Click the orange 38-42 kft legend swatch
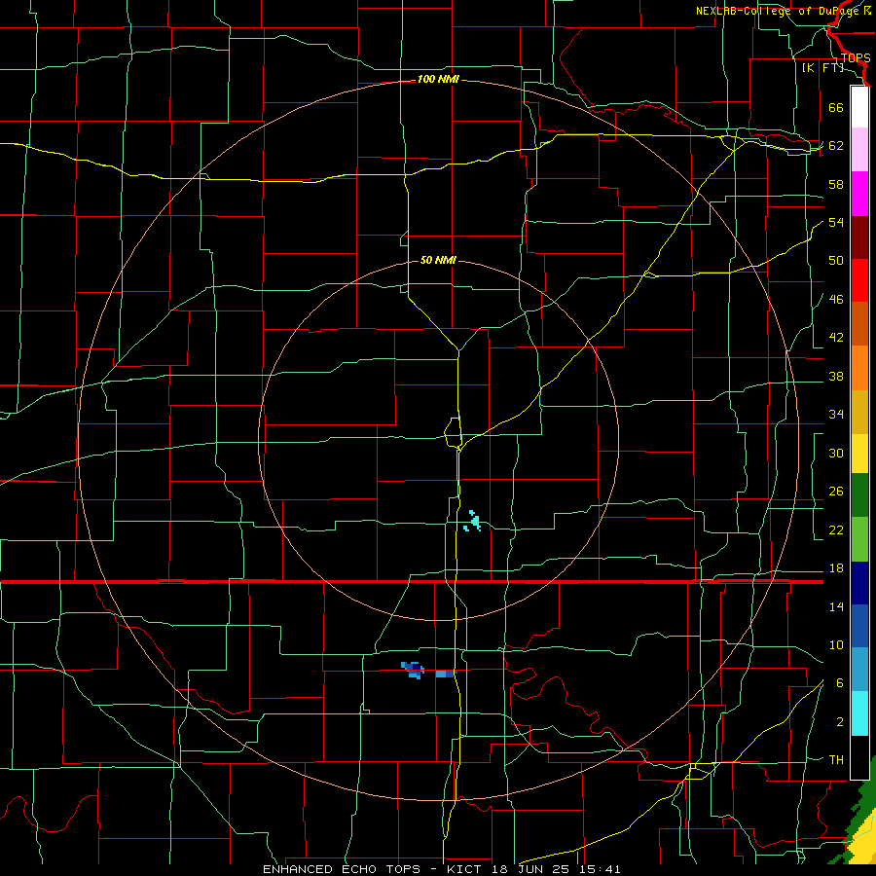This screenshot has height=876, width=876. tap(859, 368)
